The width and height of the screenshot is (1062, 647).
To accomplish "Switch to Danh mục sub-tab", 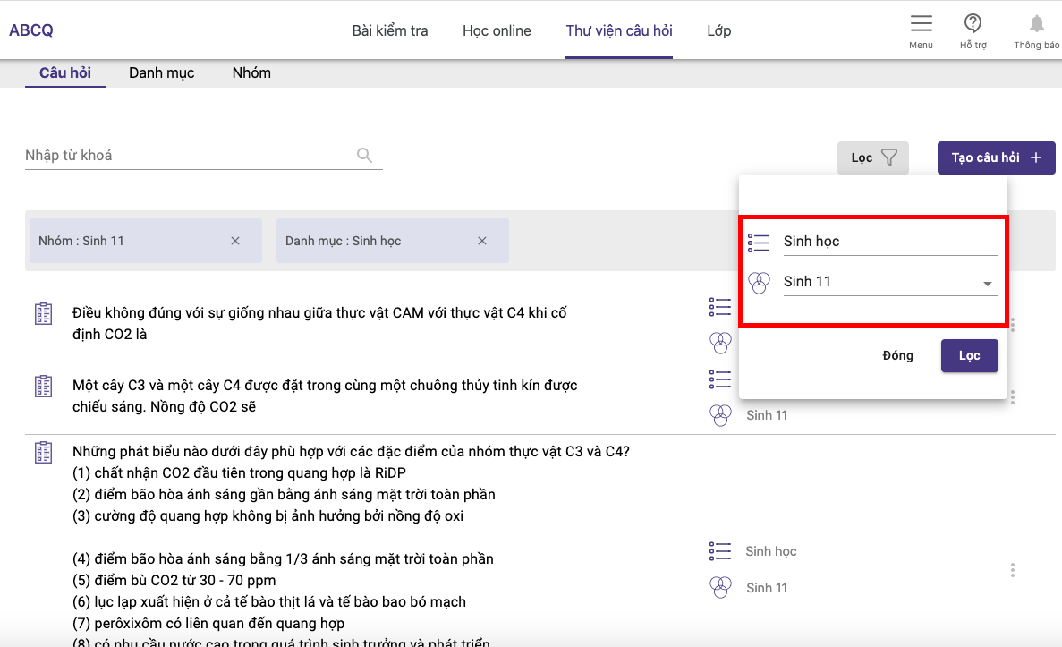I will (x=162, y=72).
